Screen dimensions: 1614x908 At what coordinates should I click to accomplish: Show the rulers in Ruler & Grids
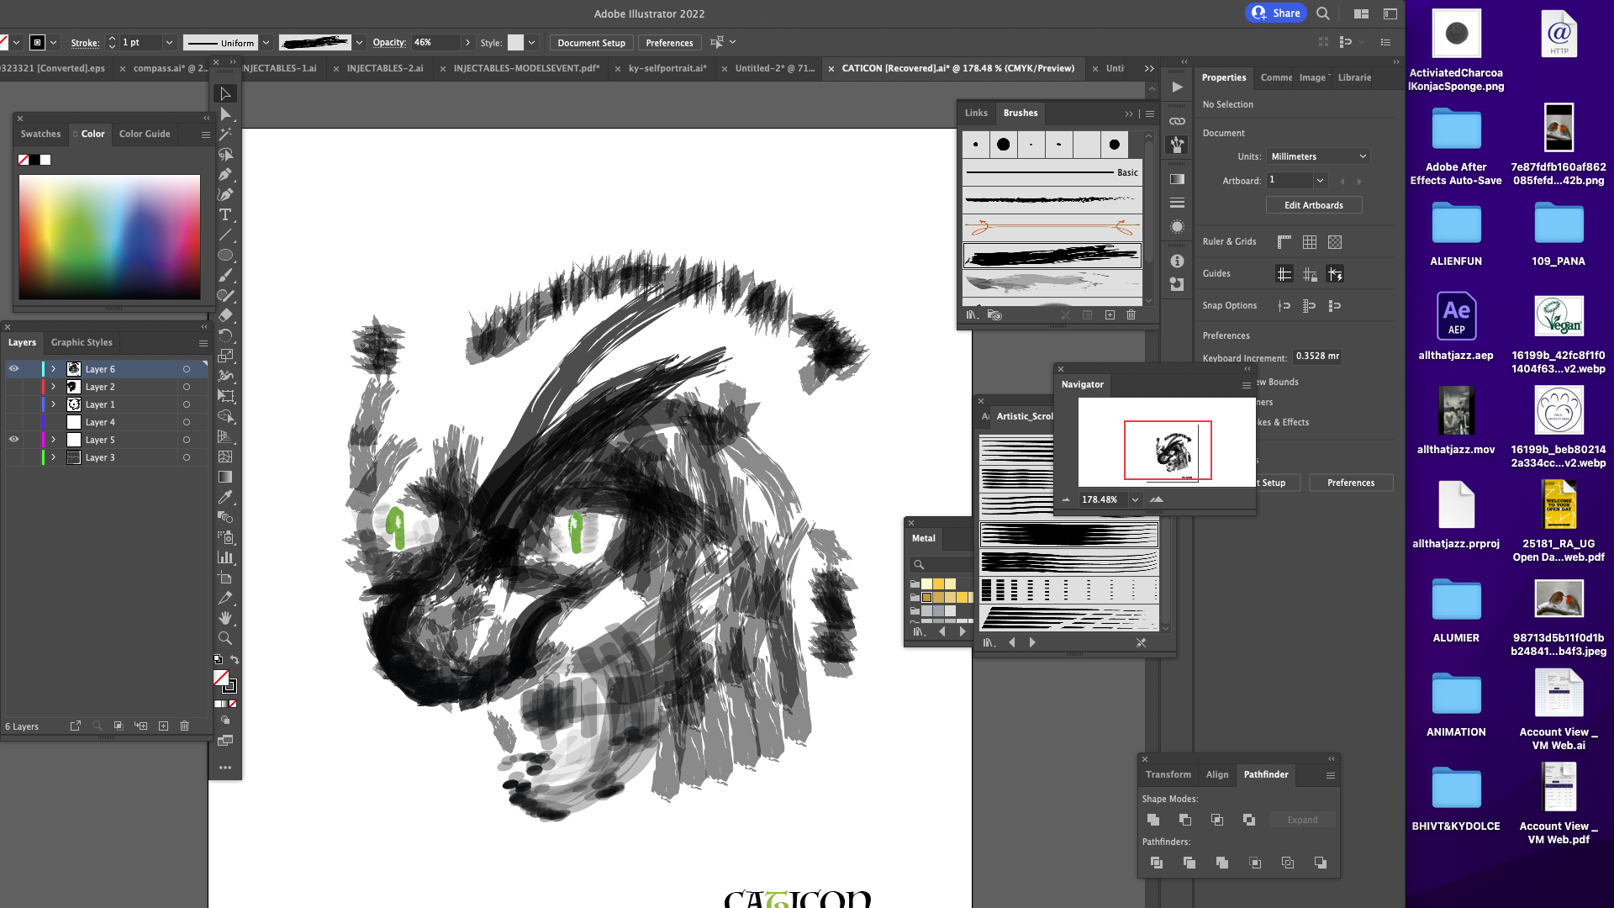pos(1284,242)
